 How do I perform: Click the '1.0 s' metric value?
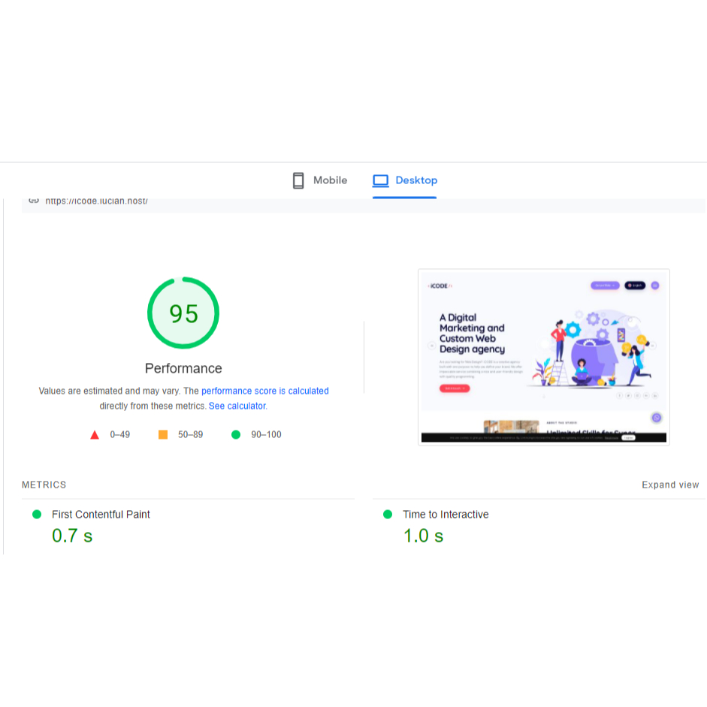pyautogui.click(x=423, y=536)
